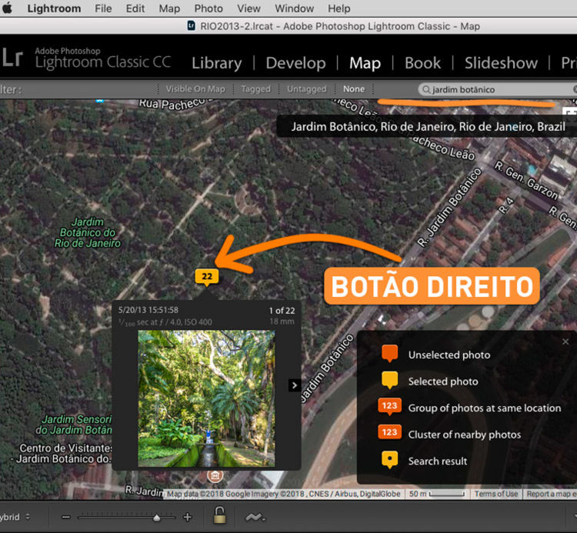Show next photo in pin popup
The width and height of the screenshot is (577, 533).
(x=295, y=385)
